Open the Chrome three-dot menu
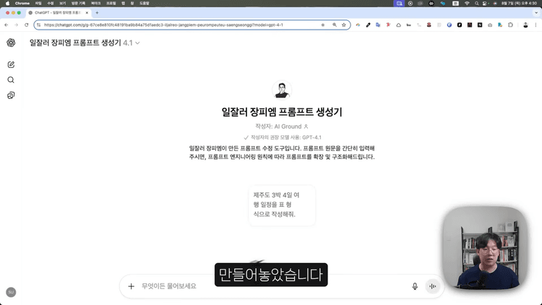The height and width of the screenshot is (305, 542). click(x=536, y=25)
